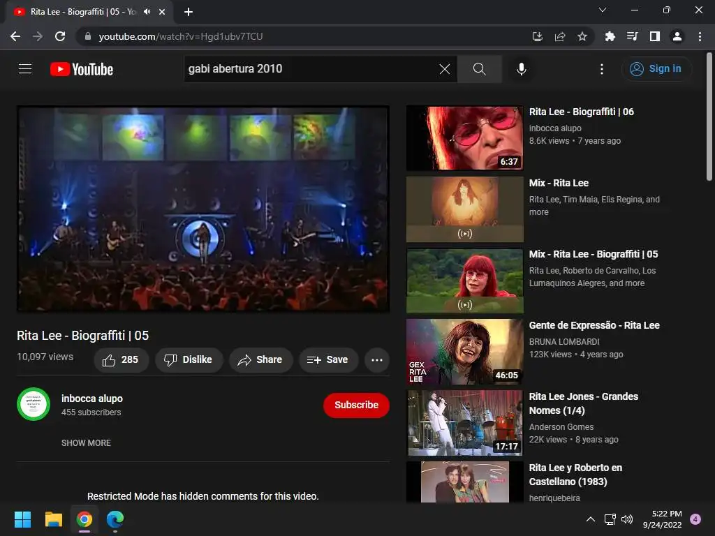Screen dimensions: 715x536
Task: Click the page vertical scrollbar
Action: click(x=709, y=117)
